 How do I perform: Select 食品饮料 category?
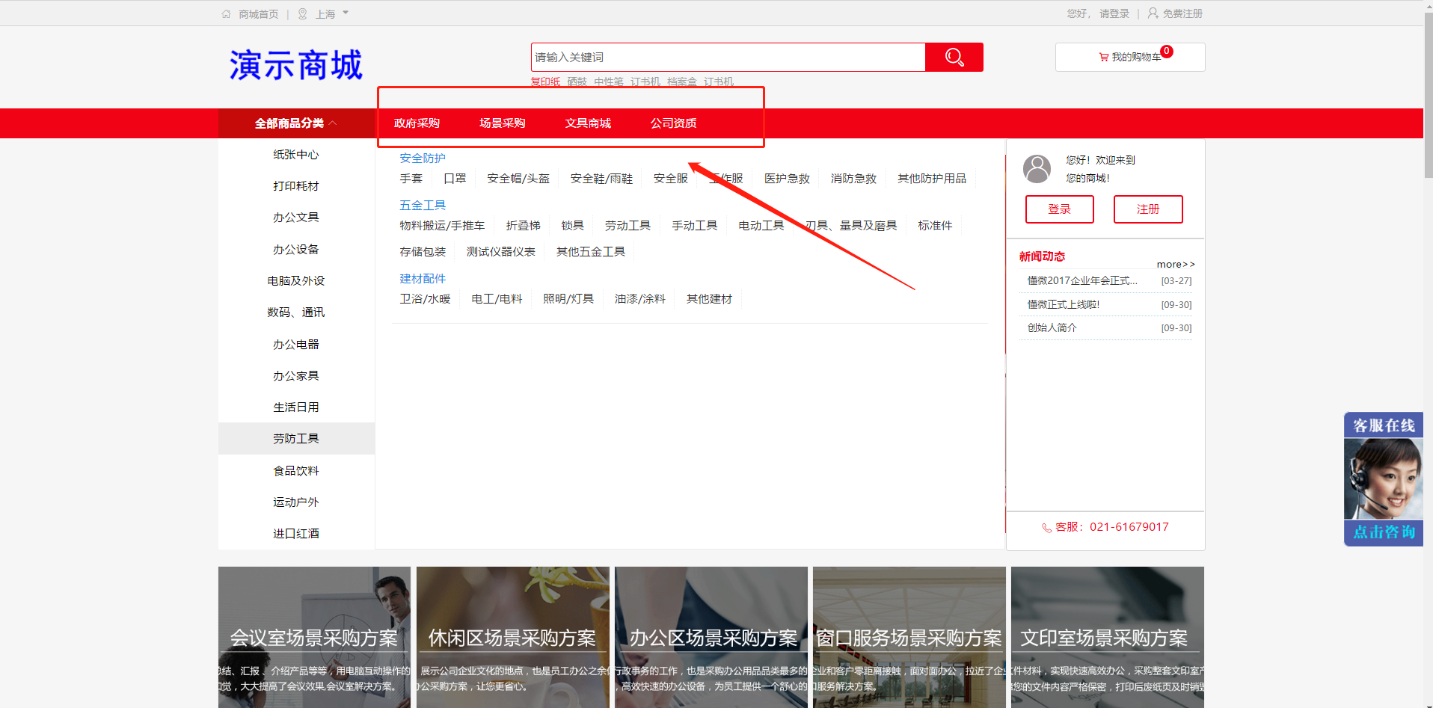tap(296, 471)
